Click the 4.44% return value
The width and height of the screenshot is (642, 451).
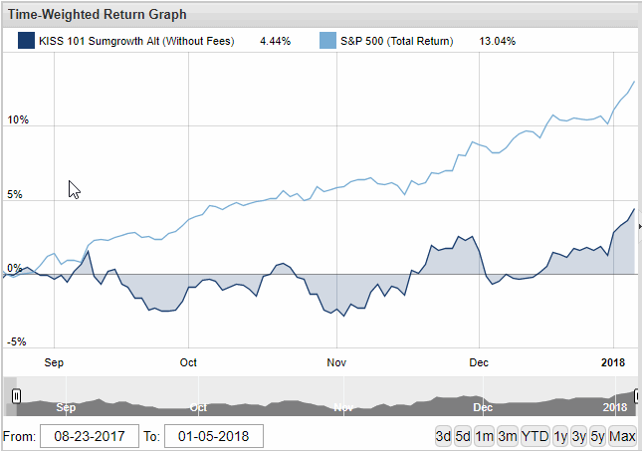pos(275,41)
